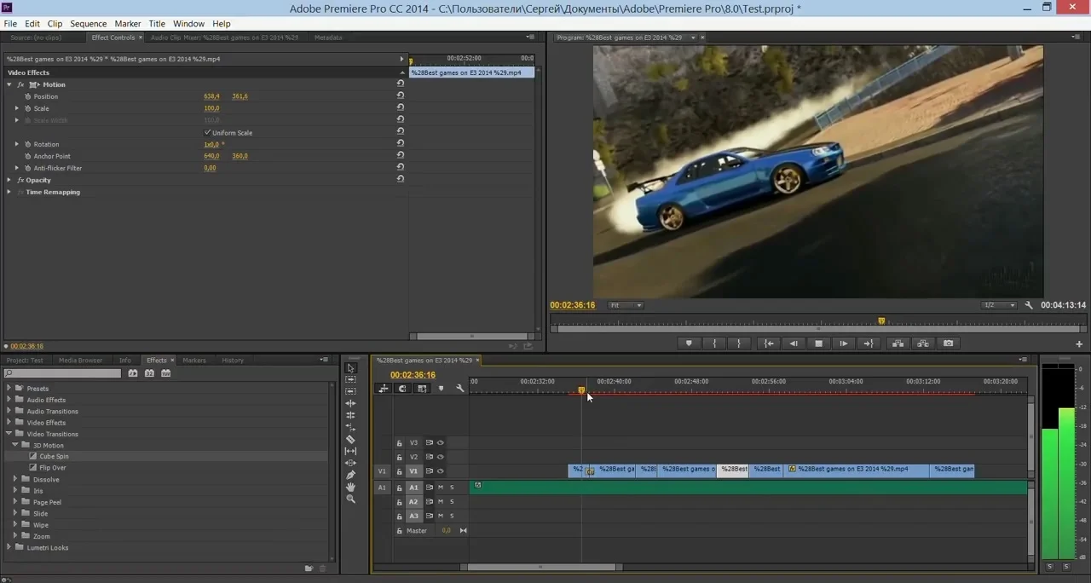Screen dimensions: 1091x583
Task: Open the Program monitor button editor plus
Action: (1079, 344)
